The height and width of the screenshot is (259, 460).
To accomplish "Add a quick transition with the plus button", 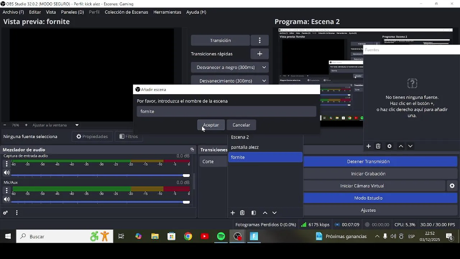I will (x=259, y=54).
